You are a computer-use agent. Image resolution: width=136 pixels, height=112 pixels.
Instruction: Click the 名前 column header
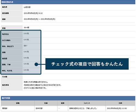point(46,103)
